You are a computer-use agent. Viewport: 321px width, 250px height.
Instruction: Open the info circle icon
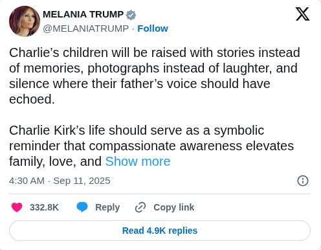pyautogui.click(x=303, y=181)
